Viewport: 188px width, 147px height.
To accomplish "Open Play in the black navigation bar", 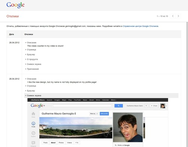I will 70,100.
